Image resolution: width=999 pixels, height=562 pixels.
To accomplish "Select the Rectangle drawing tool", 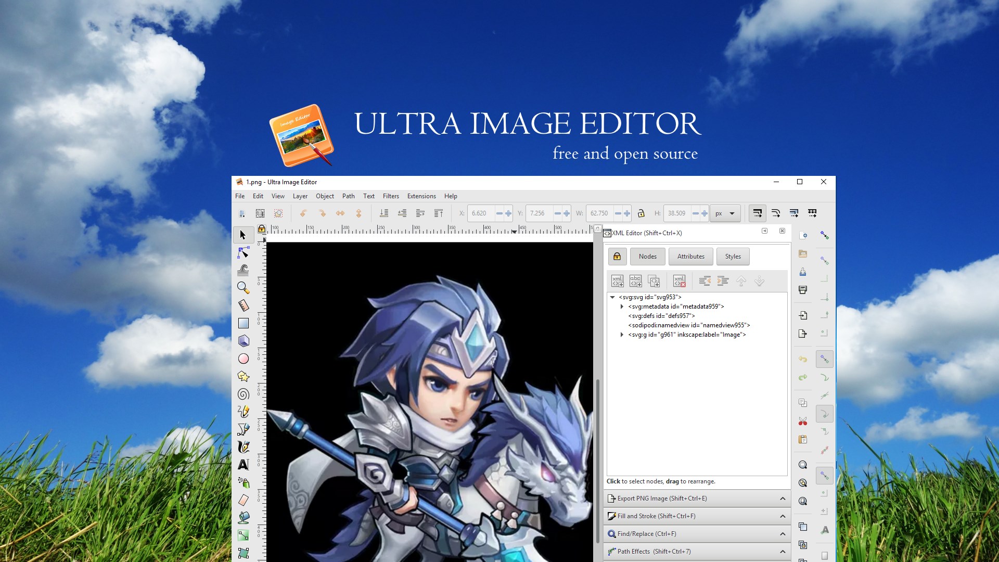I will tap(243, 323).
